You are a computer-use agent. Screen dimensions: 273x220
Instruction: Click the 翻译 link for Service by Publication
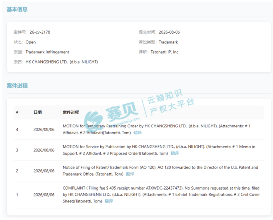[175, 153]
